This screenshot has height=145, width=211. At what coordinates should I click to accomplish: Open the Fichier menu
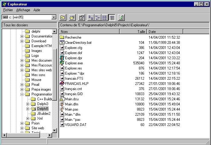8,10
